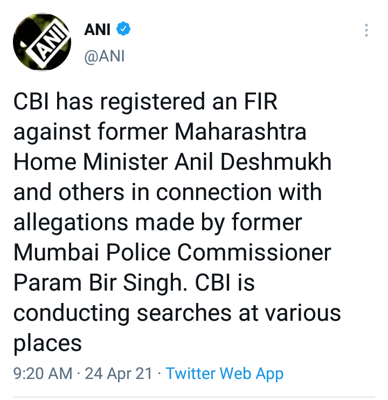388x400 pixels.
Task: Click the blue verified badge
Action: (x=123, y=29)
